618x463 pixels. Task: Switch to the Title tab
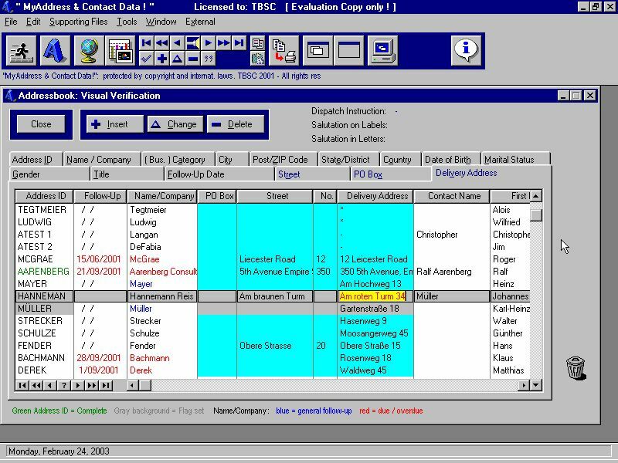(127, 174)
